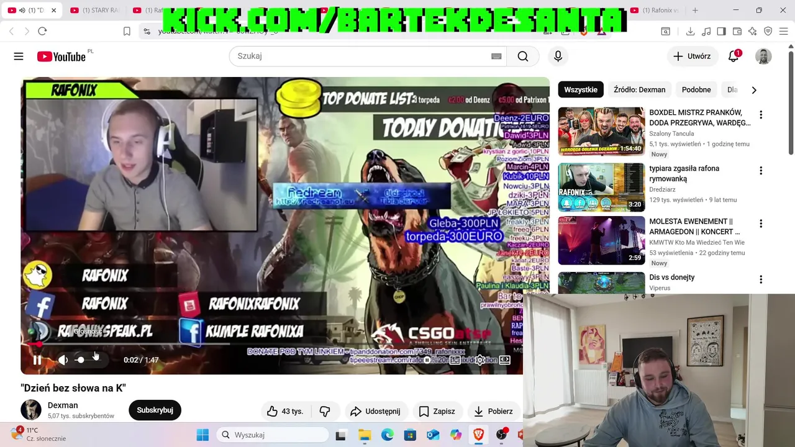Bookmark this page

(127, 31)
